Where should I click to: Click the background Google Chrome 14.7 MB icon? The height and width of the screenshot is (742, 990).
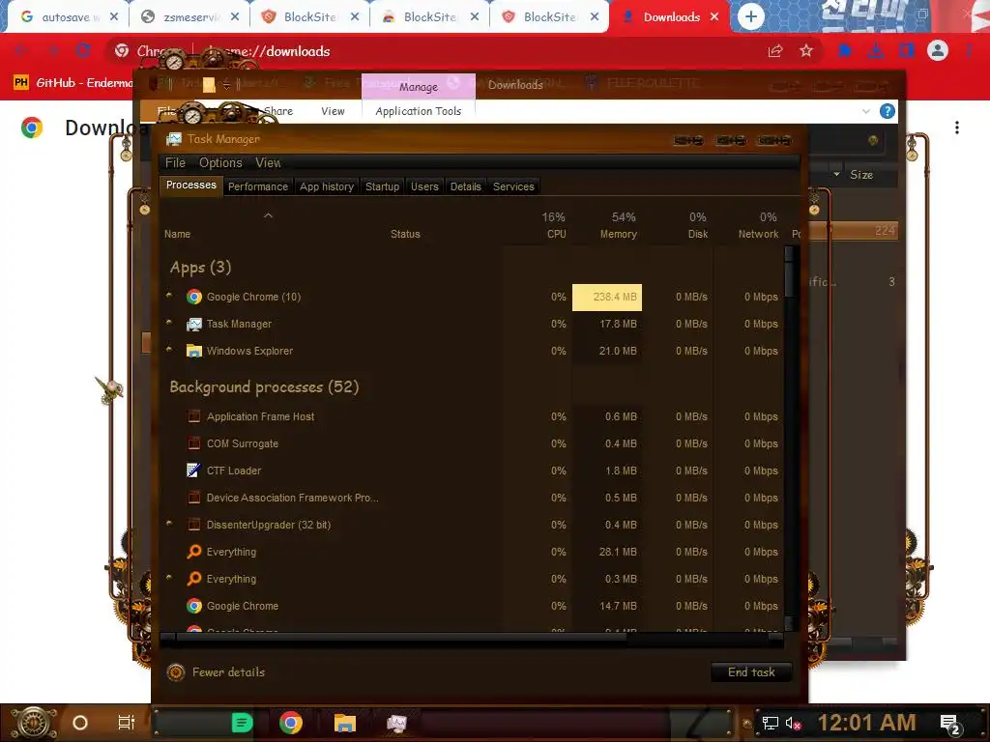pyautogui.click(x=193, y=607)
